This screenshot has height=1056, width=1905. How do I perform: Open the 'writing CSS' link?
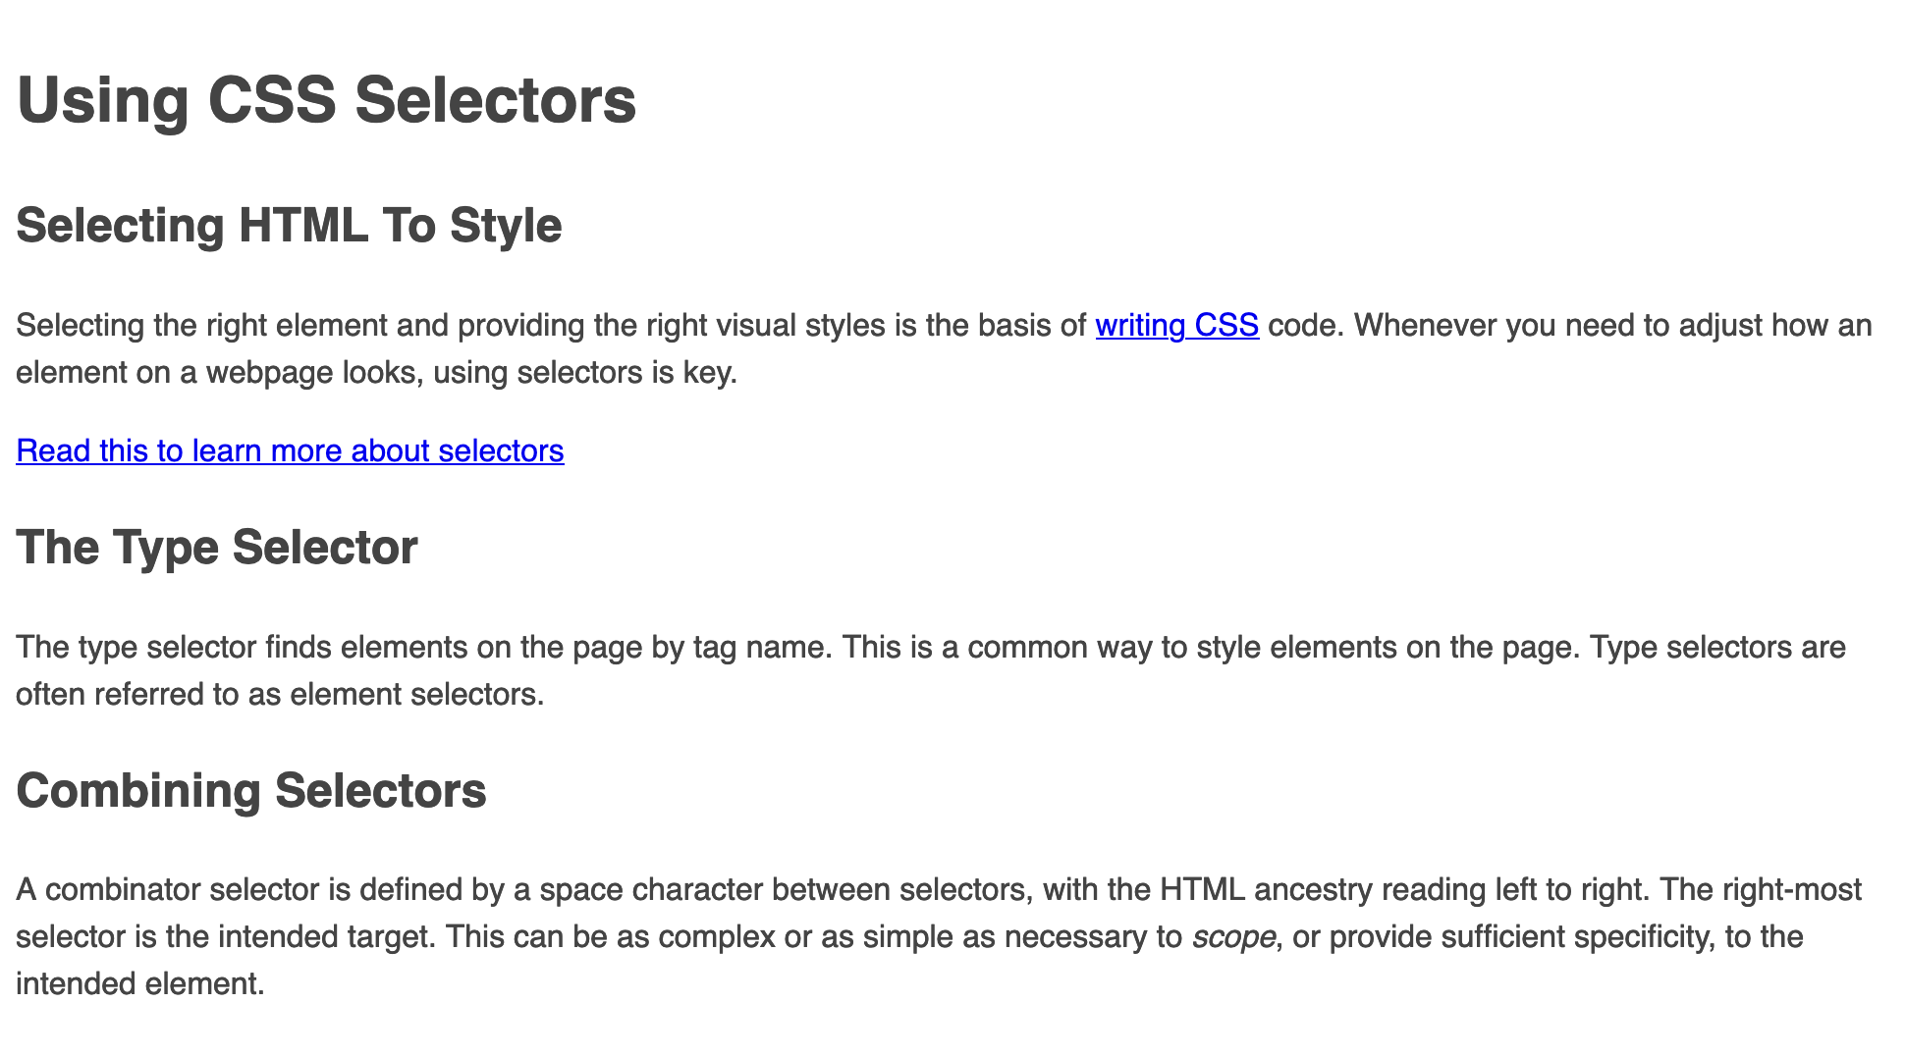(1176, 325)
